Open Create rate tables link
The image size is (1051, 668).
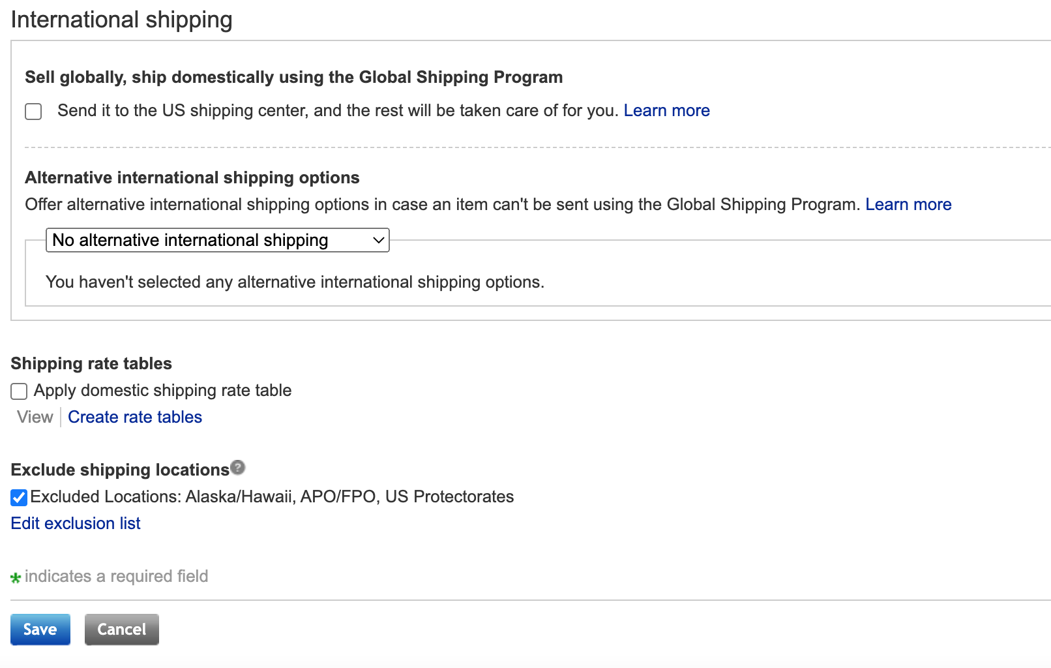135,417
